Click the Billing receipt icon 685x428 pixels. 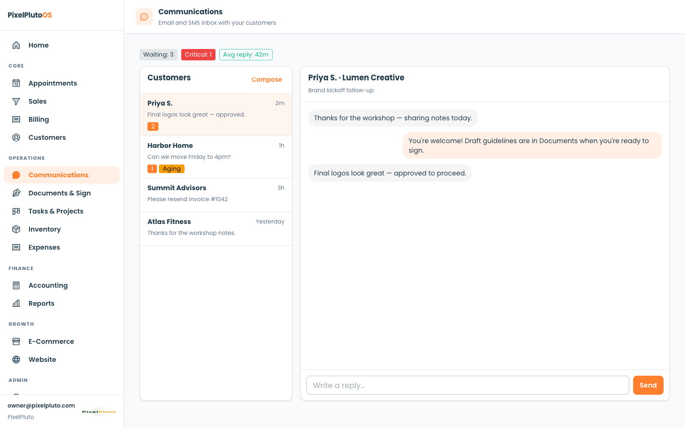(x=16, y=119)
